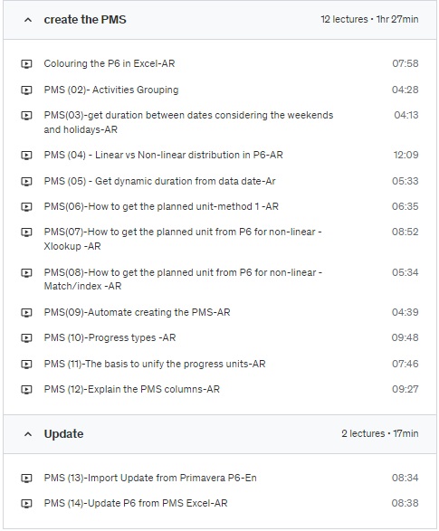Click video icon for PMS (12)-Explain the PMS columns
Viewport: 439px width, 531px height.
26,390
